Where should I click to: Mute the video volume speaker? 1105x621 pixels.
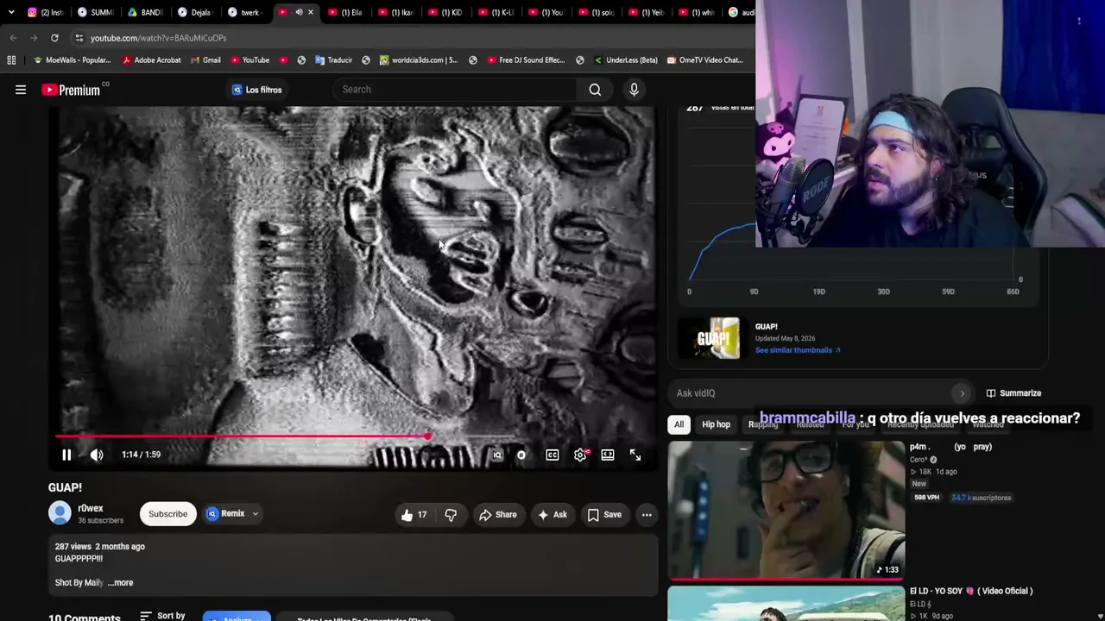click(x=97, y=455)
